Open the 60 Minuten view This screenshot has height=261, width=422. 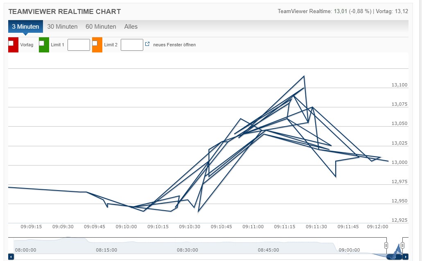[x=101, y=27]
